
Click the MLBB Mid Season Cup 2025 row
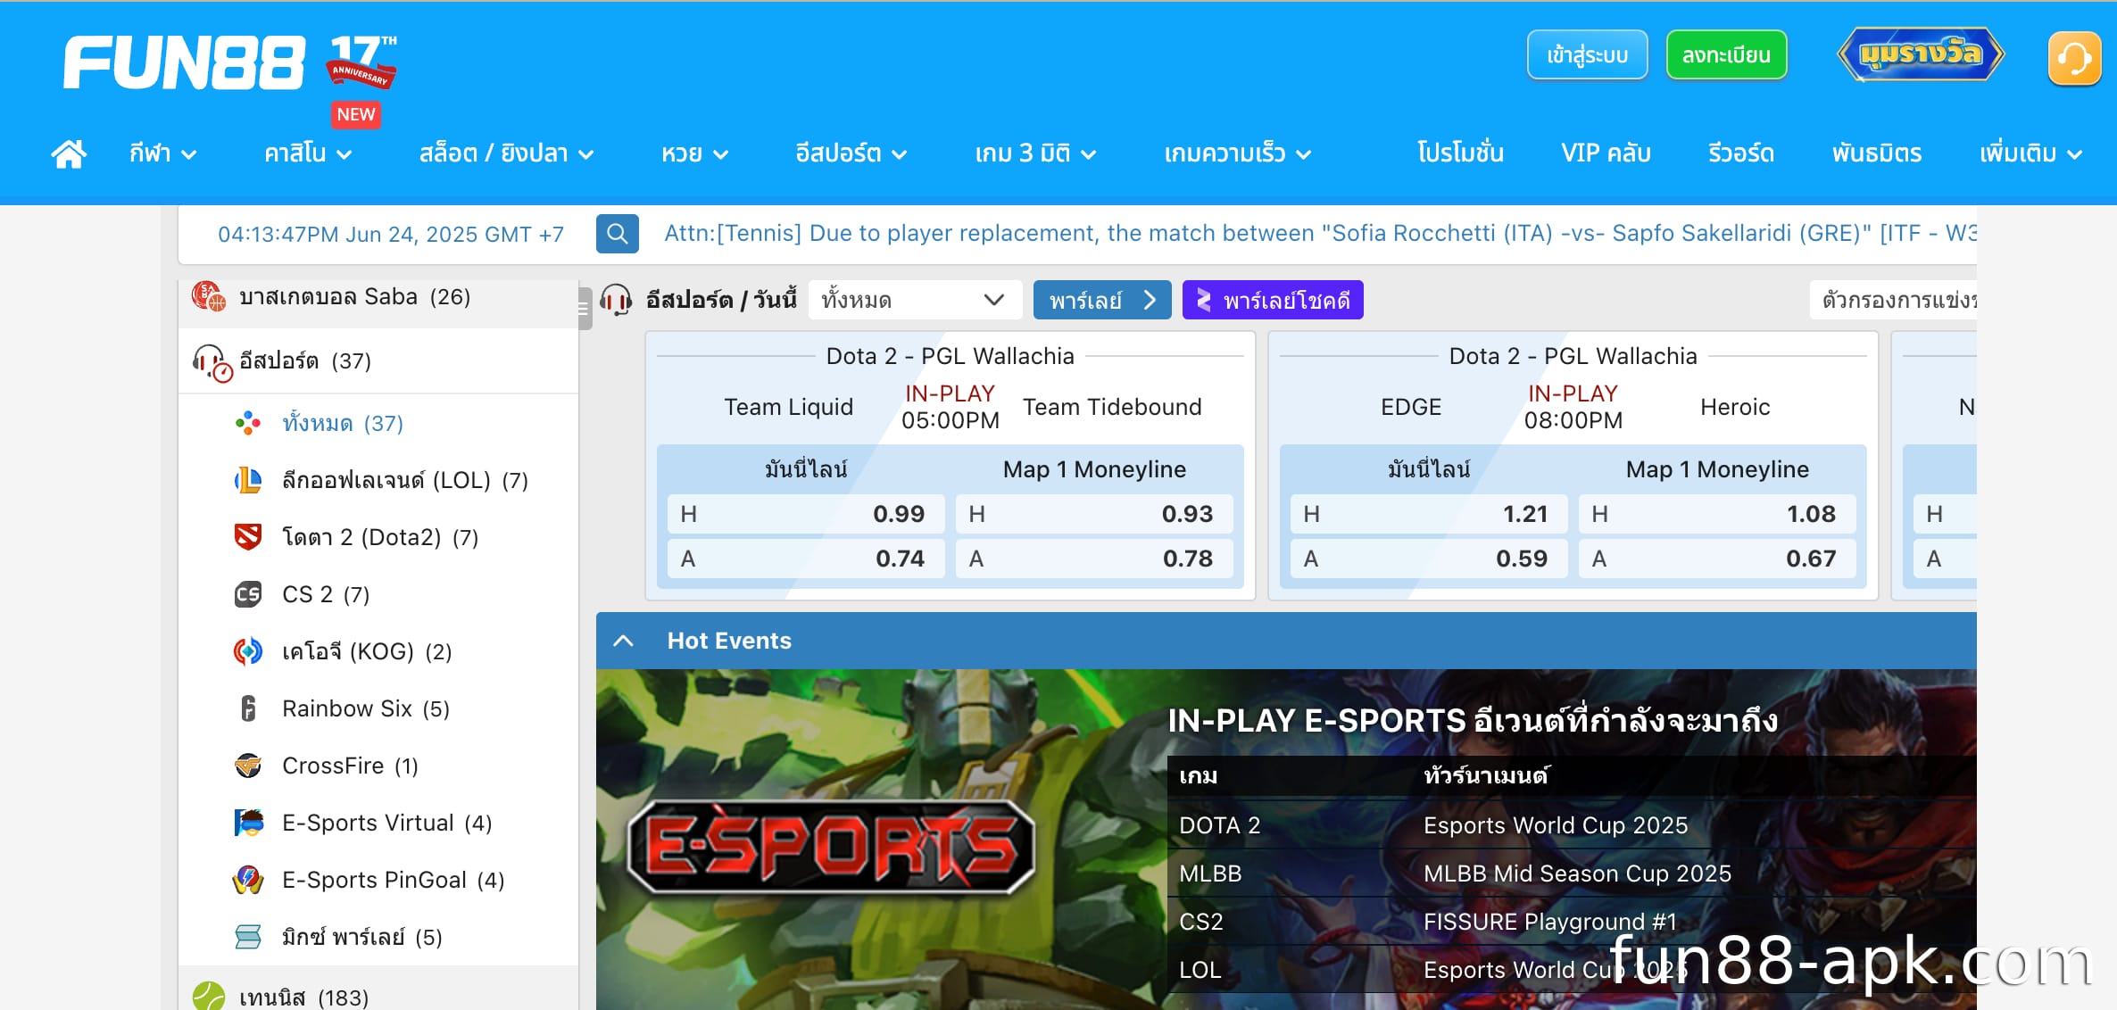1572,873
